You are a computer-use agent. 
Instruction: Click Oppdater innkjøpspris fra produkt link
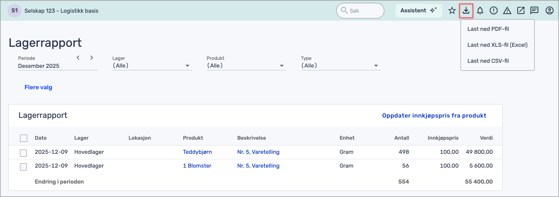coord(434,116)
